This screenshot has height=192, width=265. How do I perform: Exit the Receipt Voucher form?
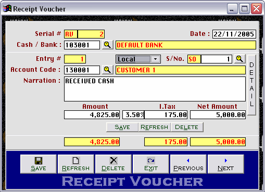pos(151,164)
